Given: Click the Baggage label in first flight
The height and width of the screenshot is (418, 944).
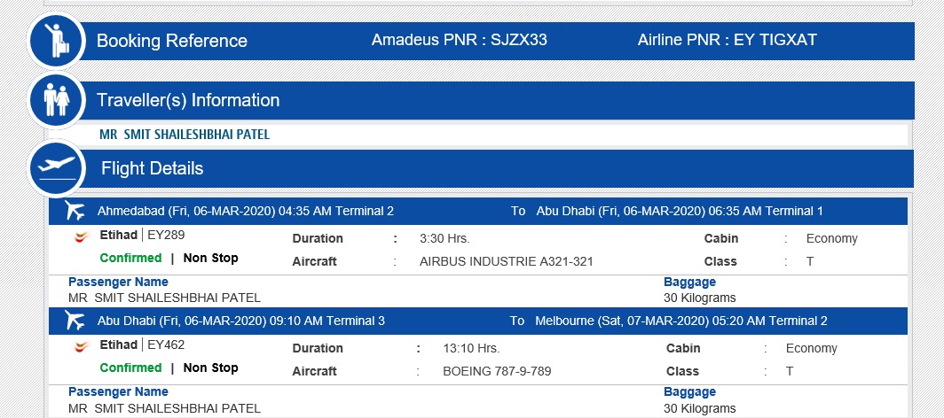Looking at the screenshot, I should click(690, 283).
